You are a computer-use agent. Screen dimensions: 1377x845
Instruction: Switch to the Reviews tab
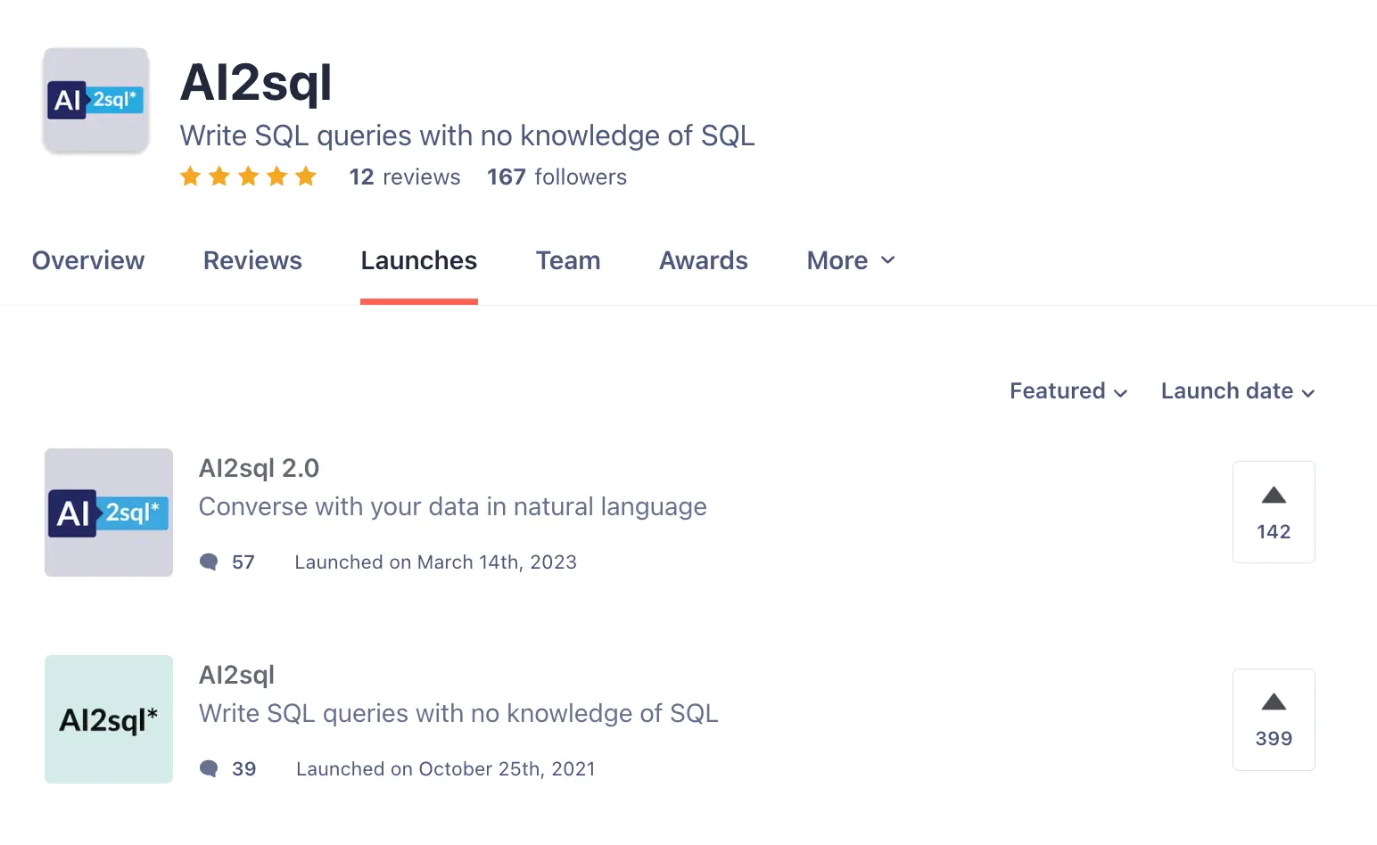click(252, 260)
